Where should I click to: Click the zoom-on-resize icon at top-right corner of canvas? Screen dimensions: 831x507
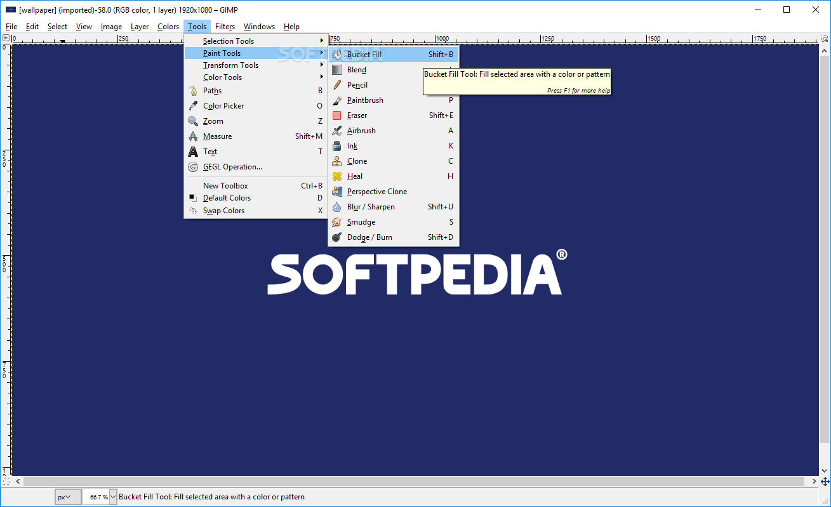(825, 38)
